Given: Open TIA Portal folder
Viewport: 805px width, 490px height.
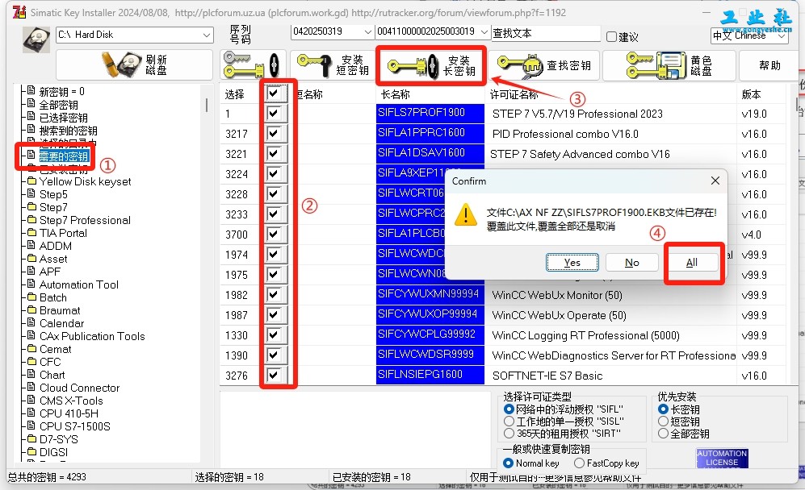Looking at the screenshot, I should 63,233.
